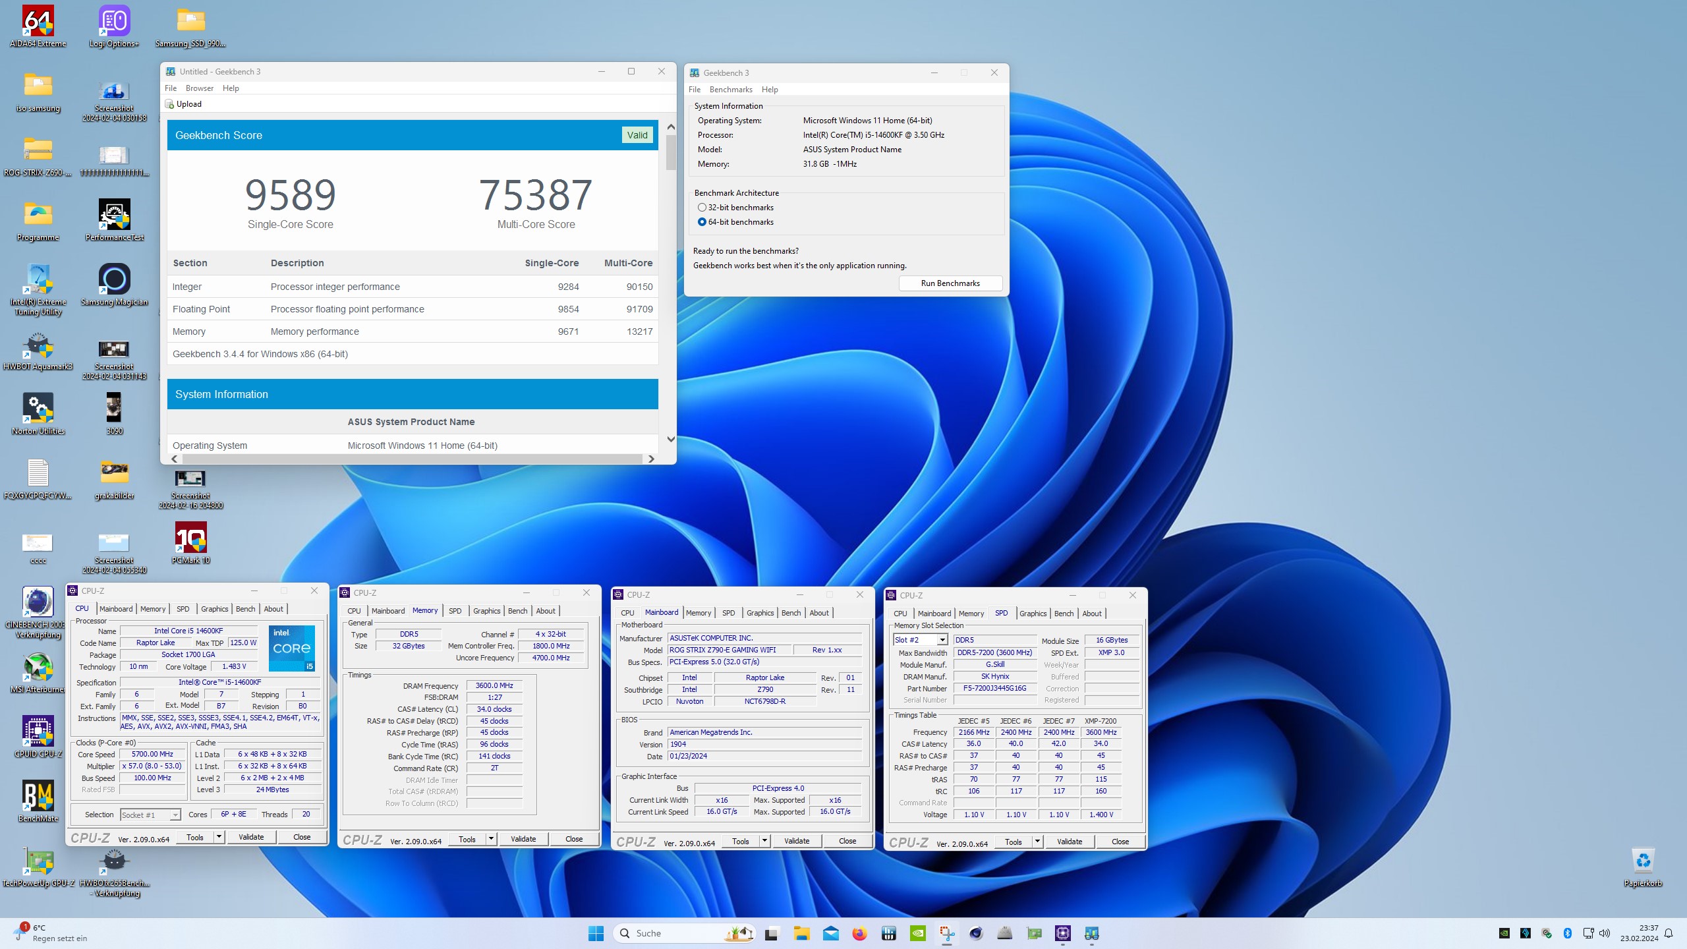Click Part Number F5-7200J3445G16G field
The height and width of the screenshot is (949, 1687).
[x=994, y=689]
